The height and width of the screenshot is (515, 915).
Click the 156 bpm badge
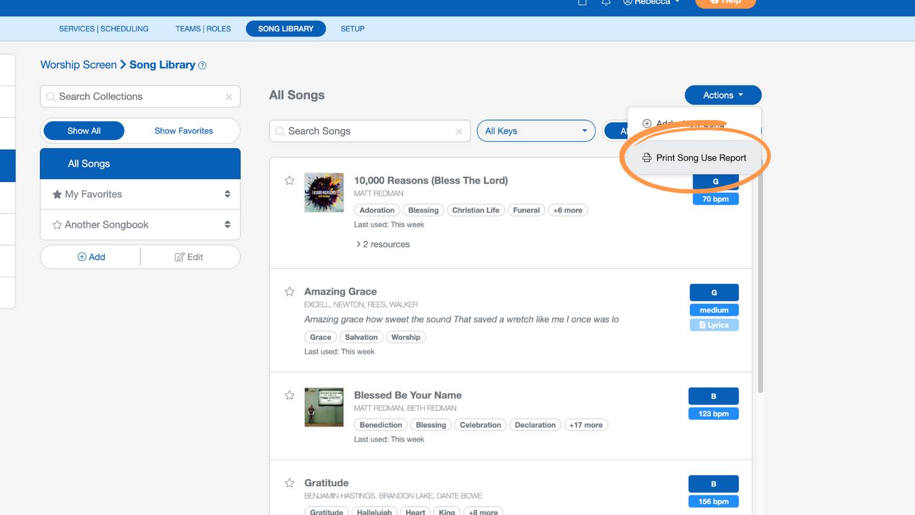coord(714,501)
